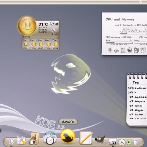Click the green battery icon in the dock
Viewport: 147px width, 147px height.
click(129, 142)
